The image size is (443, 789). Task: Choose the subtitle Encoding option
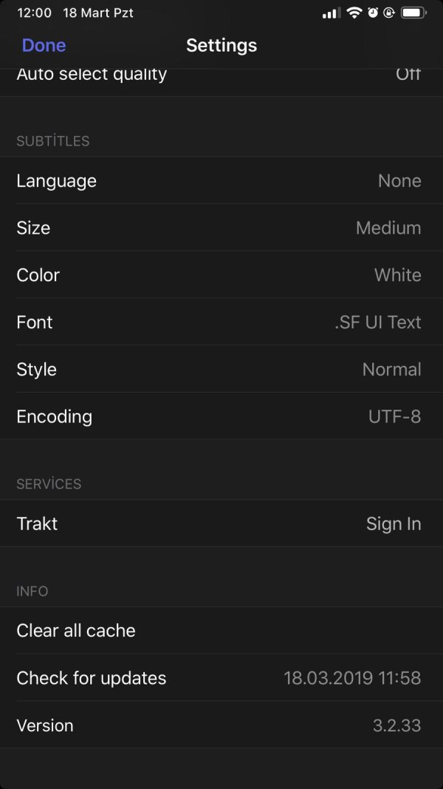point(221,416)
